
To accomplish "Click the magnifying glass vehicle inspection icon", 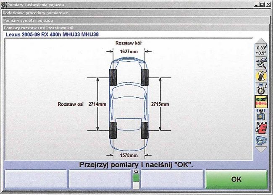I will [x=261, y=63].
